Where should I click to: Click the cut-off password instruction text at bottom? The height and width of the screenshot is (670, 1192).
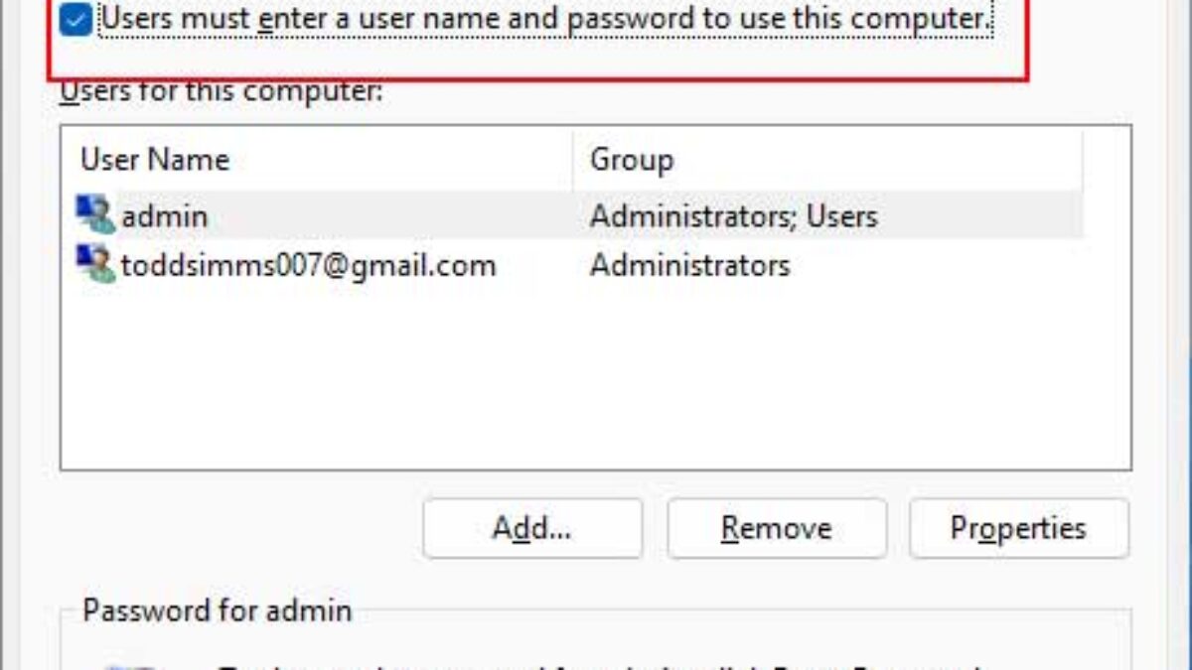pos(596,665)
